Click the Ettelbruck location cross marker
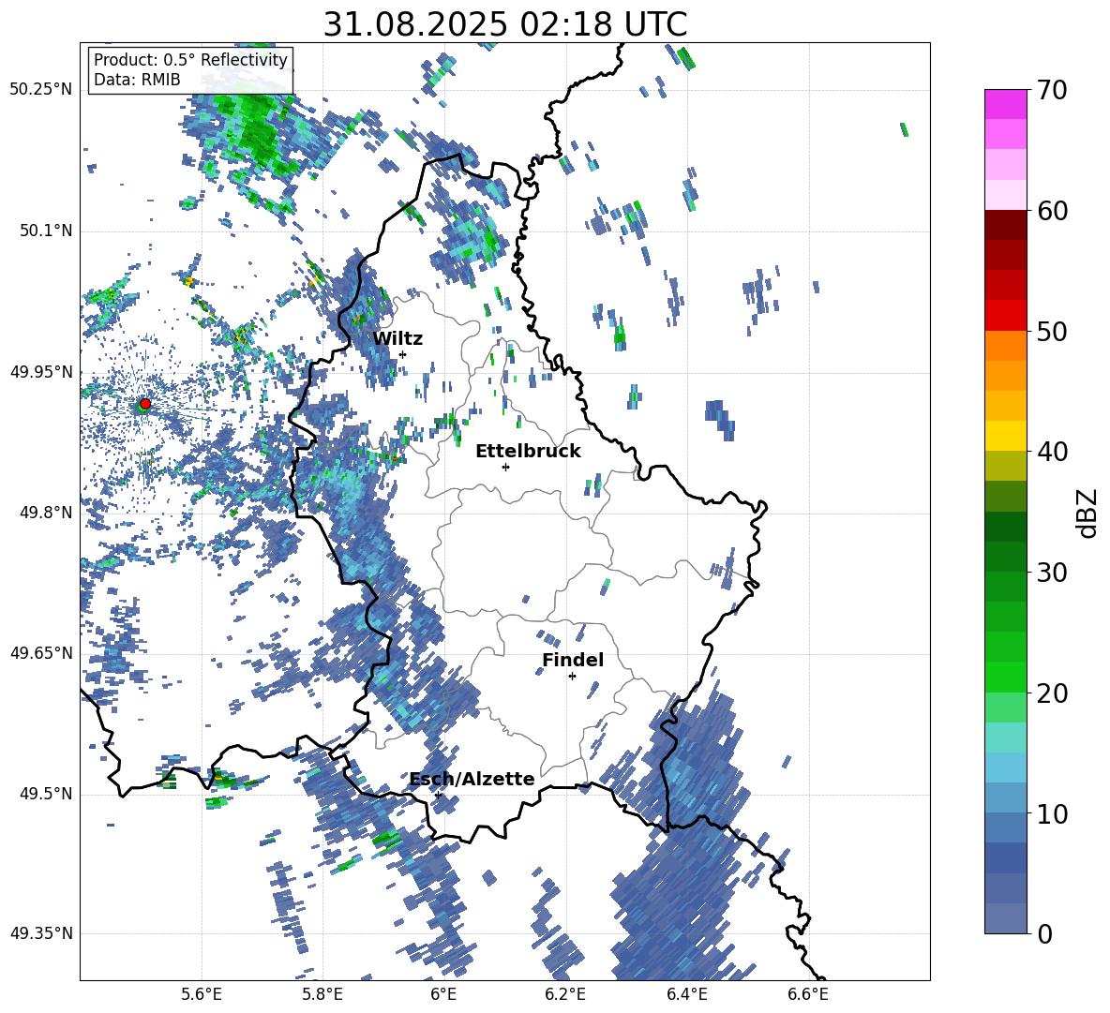Screen dimensions: 1110x1013 [505, 467]
